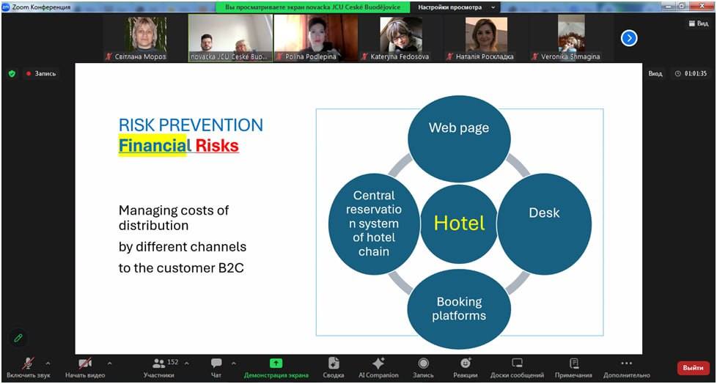Expand audio options arrow beside microphone
Image resolution: width=717 pixels, height=384 pixels.
(x=48, y=363)
